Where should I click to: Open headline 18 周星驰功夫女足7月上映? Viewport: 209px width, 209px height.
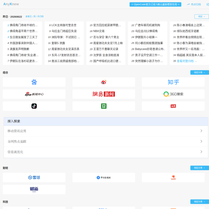108,43
